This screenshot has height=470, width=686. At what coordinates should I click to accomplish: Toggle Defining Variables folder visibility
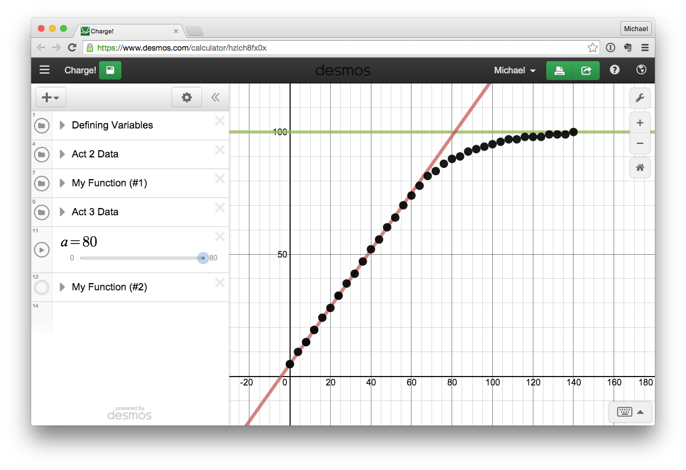click(x=41, y=126)
